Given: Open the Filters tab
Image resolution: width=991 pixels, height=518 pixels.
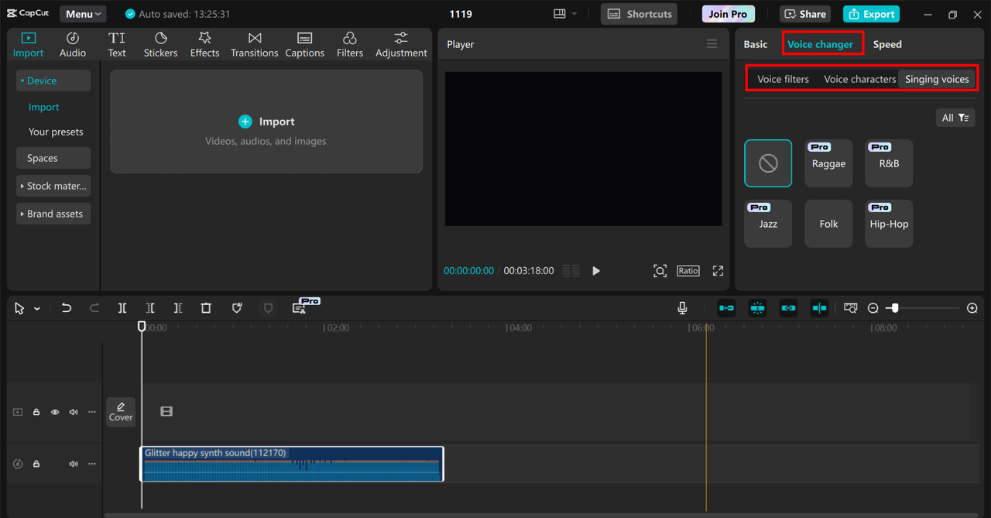Looking at the screenshot, I should 349,45.
